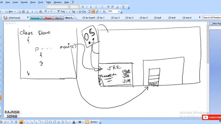Image resolution: width=221 pixels, height=124 pixels.
Task: Click the Clip screen clipping button
Action: 83,11
